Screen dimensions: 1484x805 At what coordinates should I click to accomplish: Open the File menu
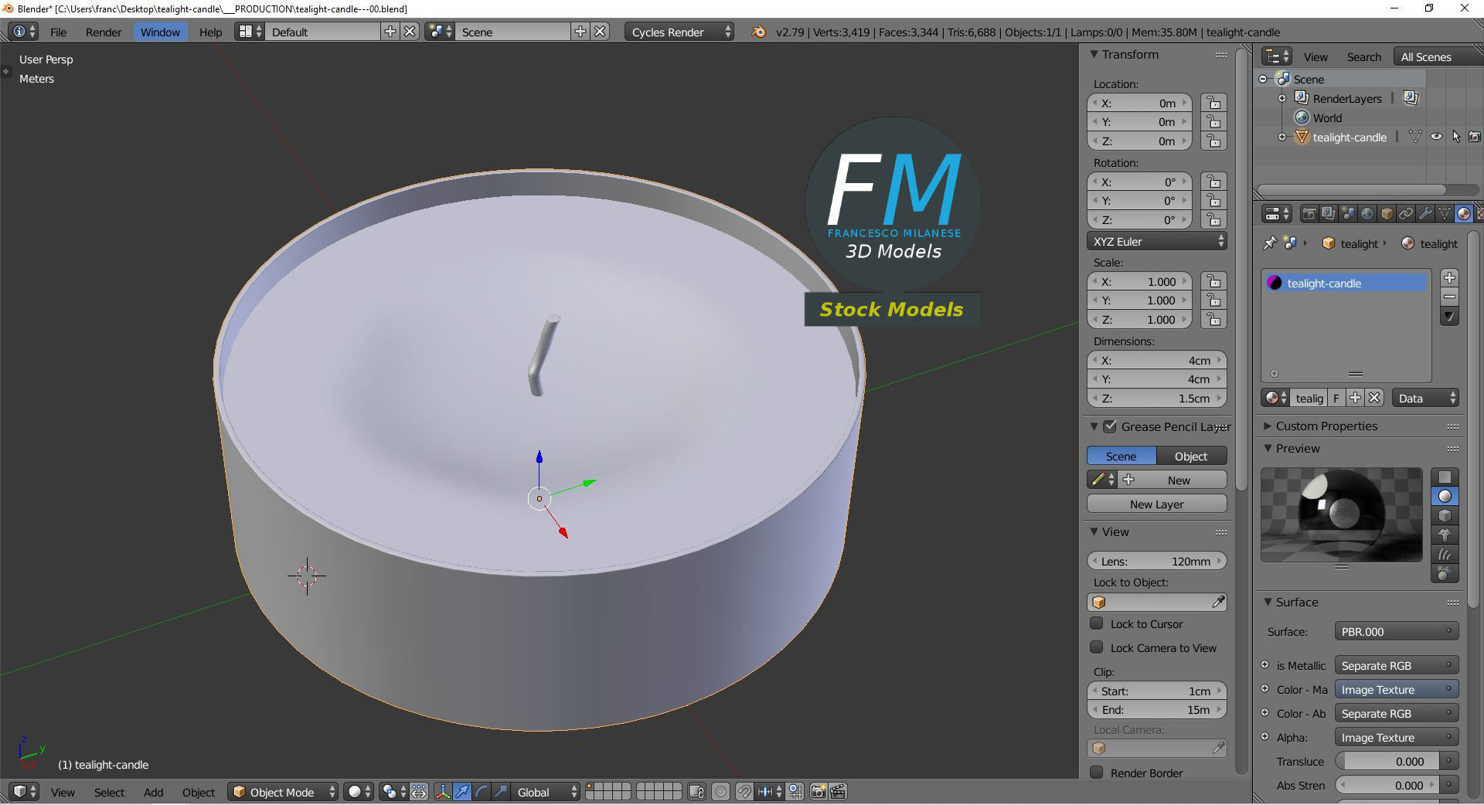[58, 32]
